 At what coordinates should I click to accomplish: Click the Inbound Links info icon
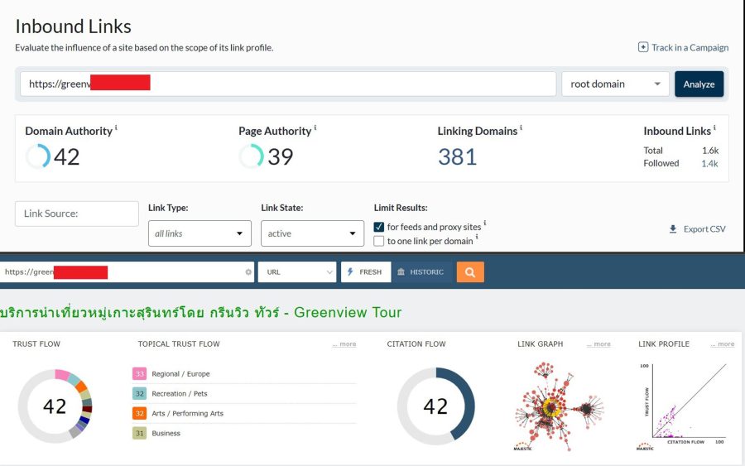(x=714, y=127)
